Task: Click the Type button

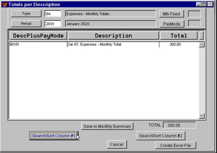Action: (26, 13)
